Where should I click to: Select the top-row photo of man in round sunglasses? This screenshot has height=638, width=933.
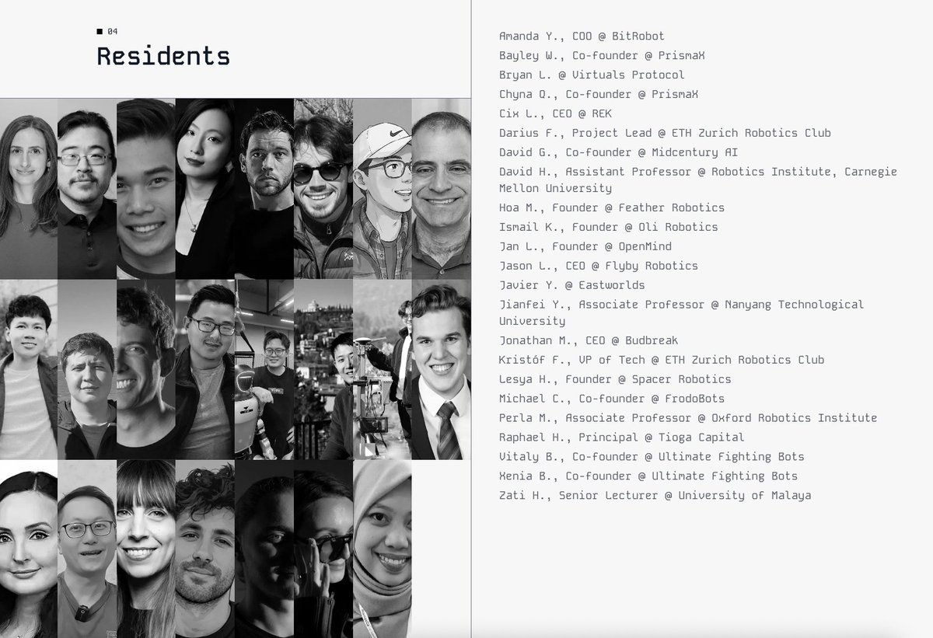pos(323,189)
